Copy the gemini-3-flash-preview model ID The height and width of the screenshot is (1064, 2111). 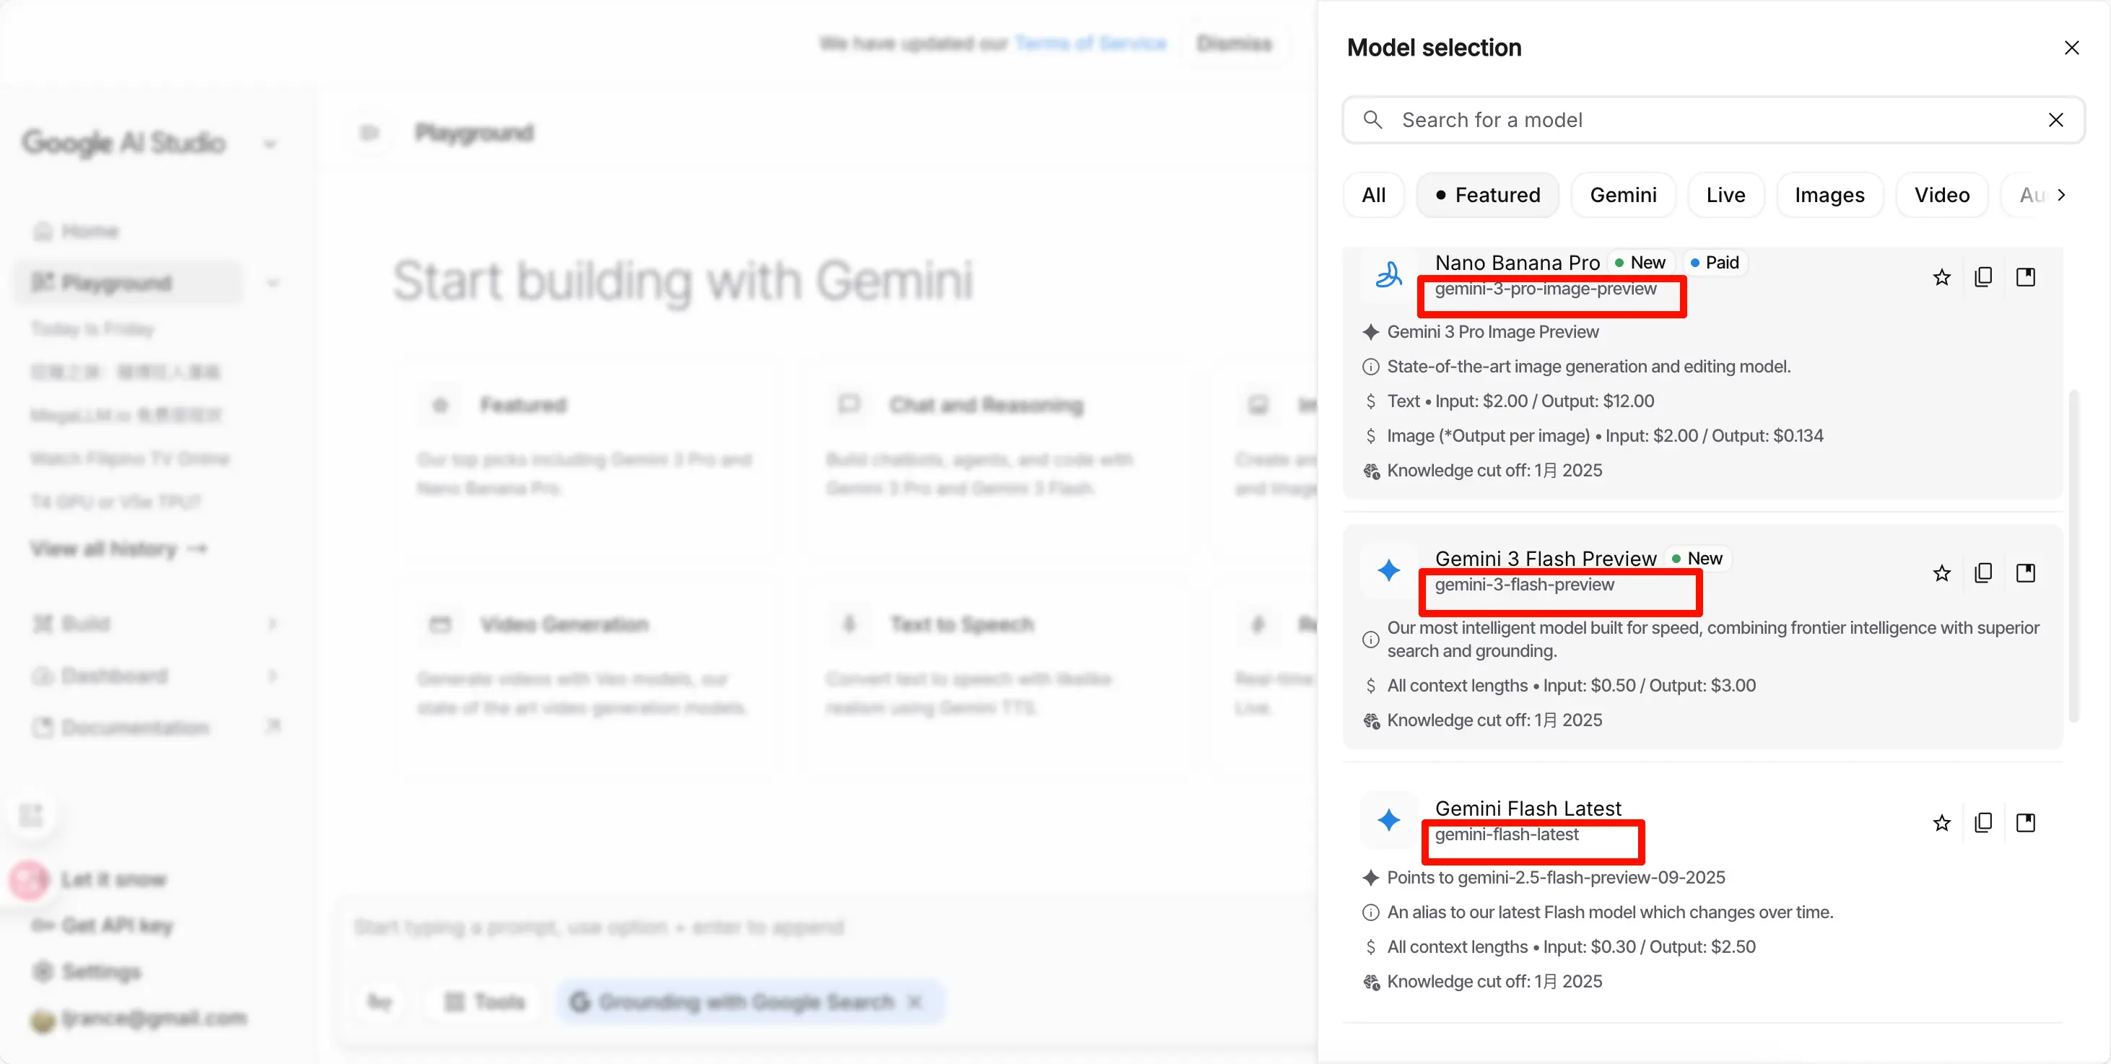(x=1983, y=573)
